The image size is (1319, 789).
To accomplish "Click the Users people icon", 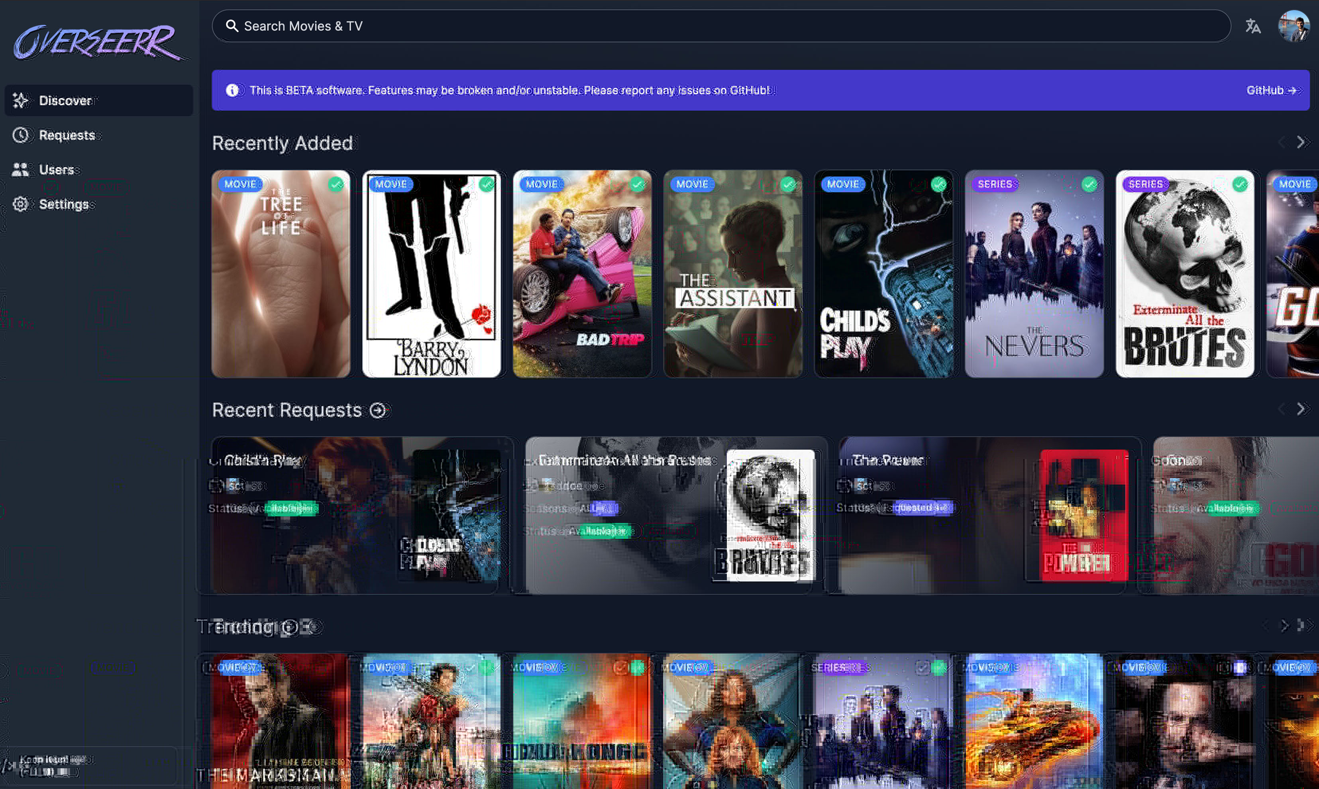I will [21, 170].
